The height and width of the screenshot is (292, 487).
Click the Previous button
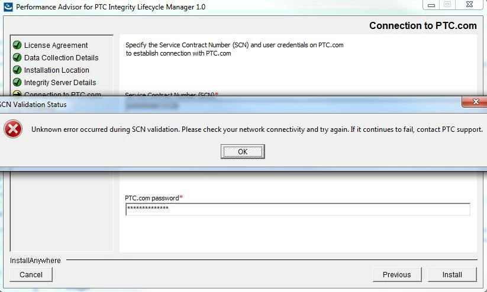(397, 275)
